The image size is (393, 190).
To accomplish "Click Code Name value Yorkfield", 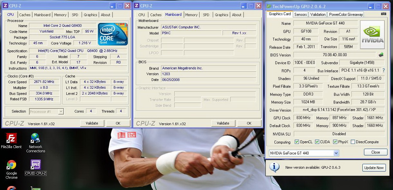I will point(46,31).
